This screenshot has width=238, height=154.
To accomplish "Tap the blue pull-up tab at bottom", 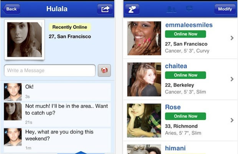I will point(81,152).
